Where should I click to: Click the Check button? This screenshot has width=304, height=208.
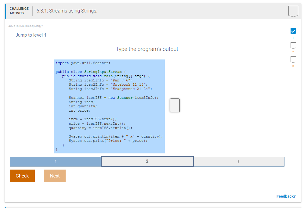pyautogui.click(x=22, y=176)
